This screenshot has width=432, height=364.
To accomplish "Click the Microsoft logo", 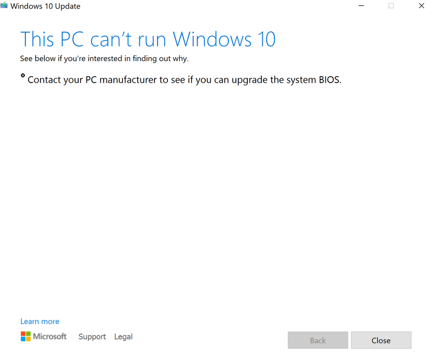I will pos(44,336).
